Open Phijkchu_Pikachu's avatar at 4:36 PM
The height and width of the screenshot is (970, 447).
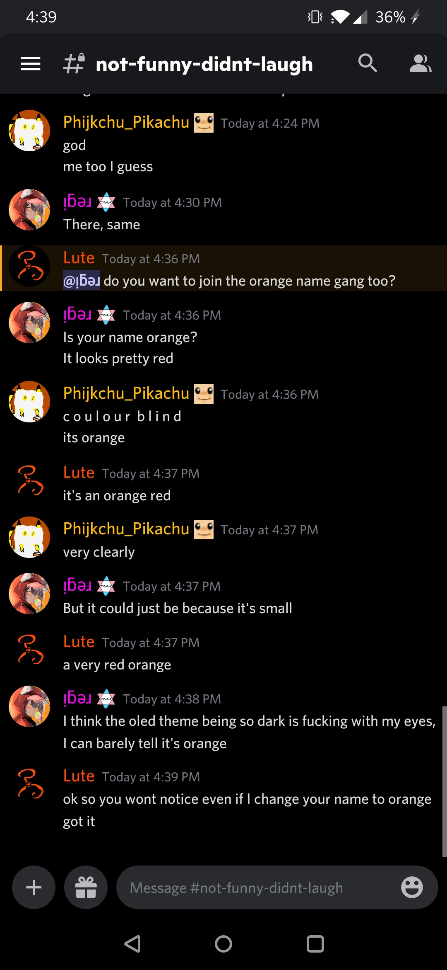point(29,402)
